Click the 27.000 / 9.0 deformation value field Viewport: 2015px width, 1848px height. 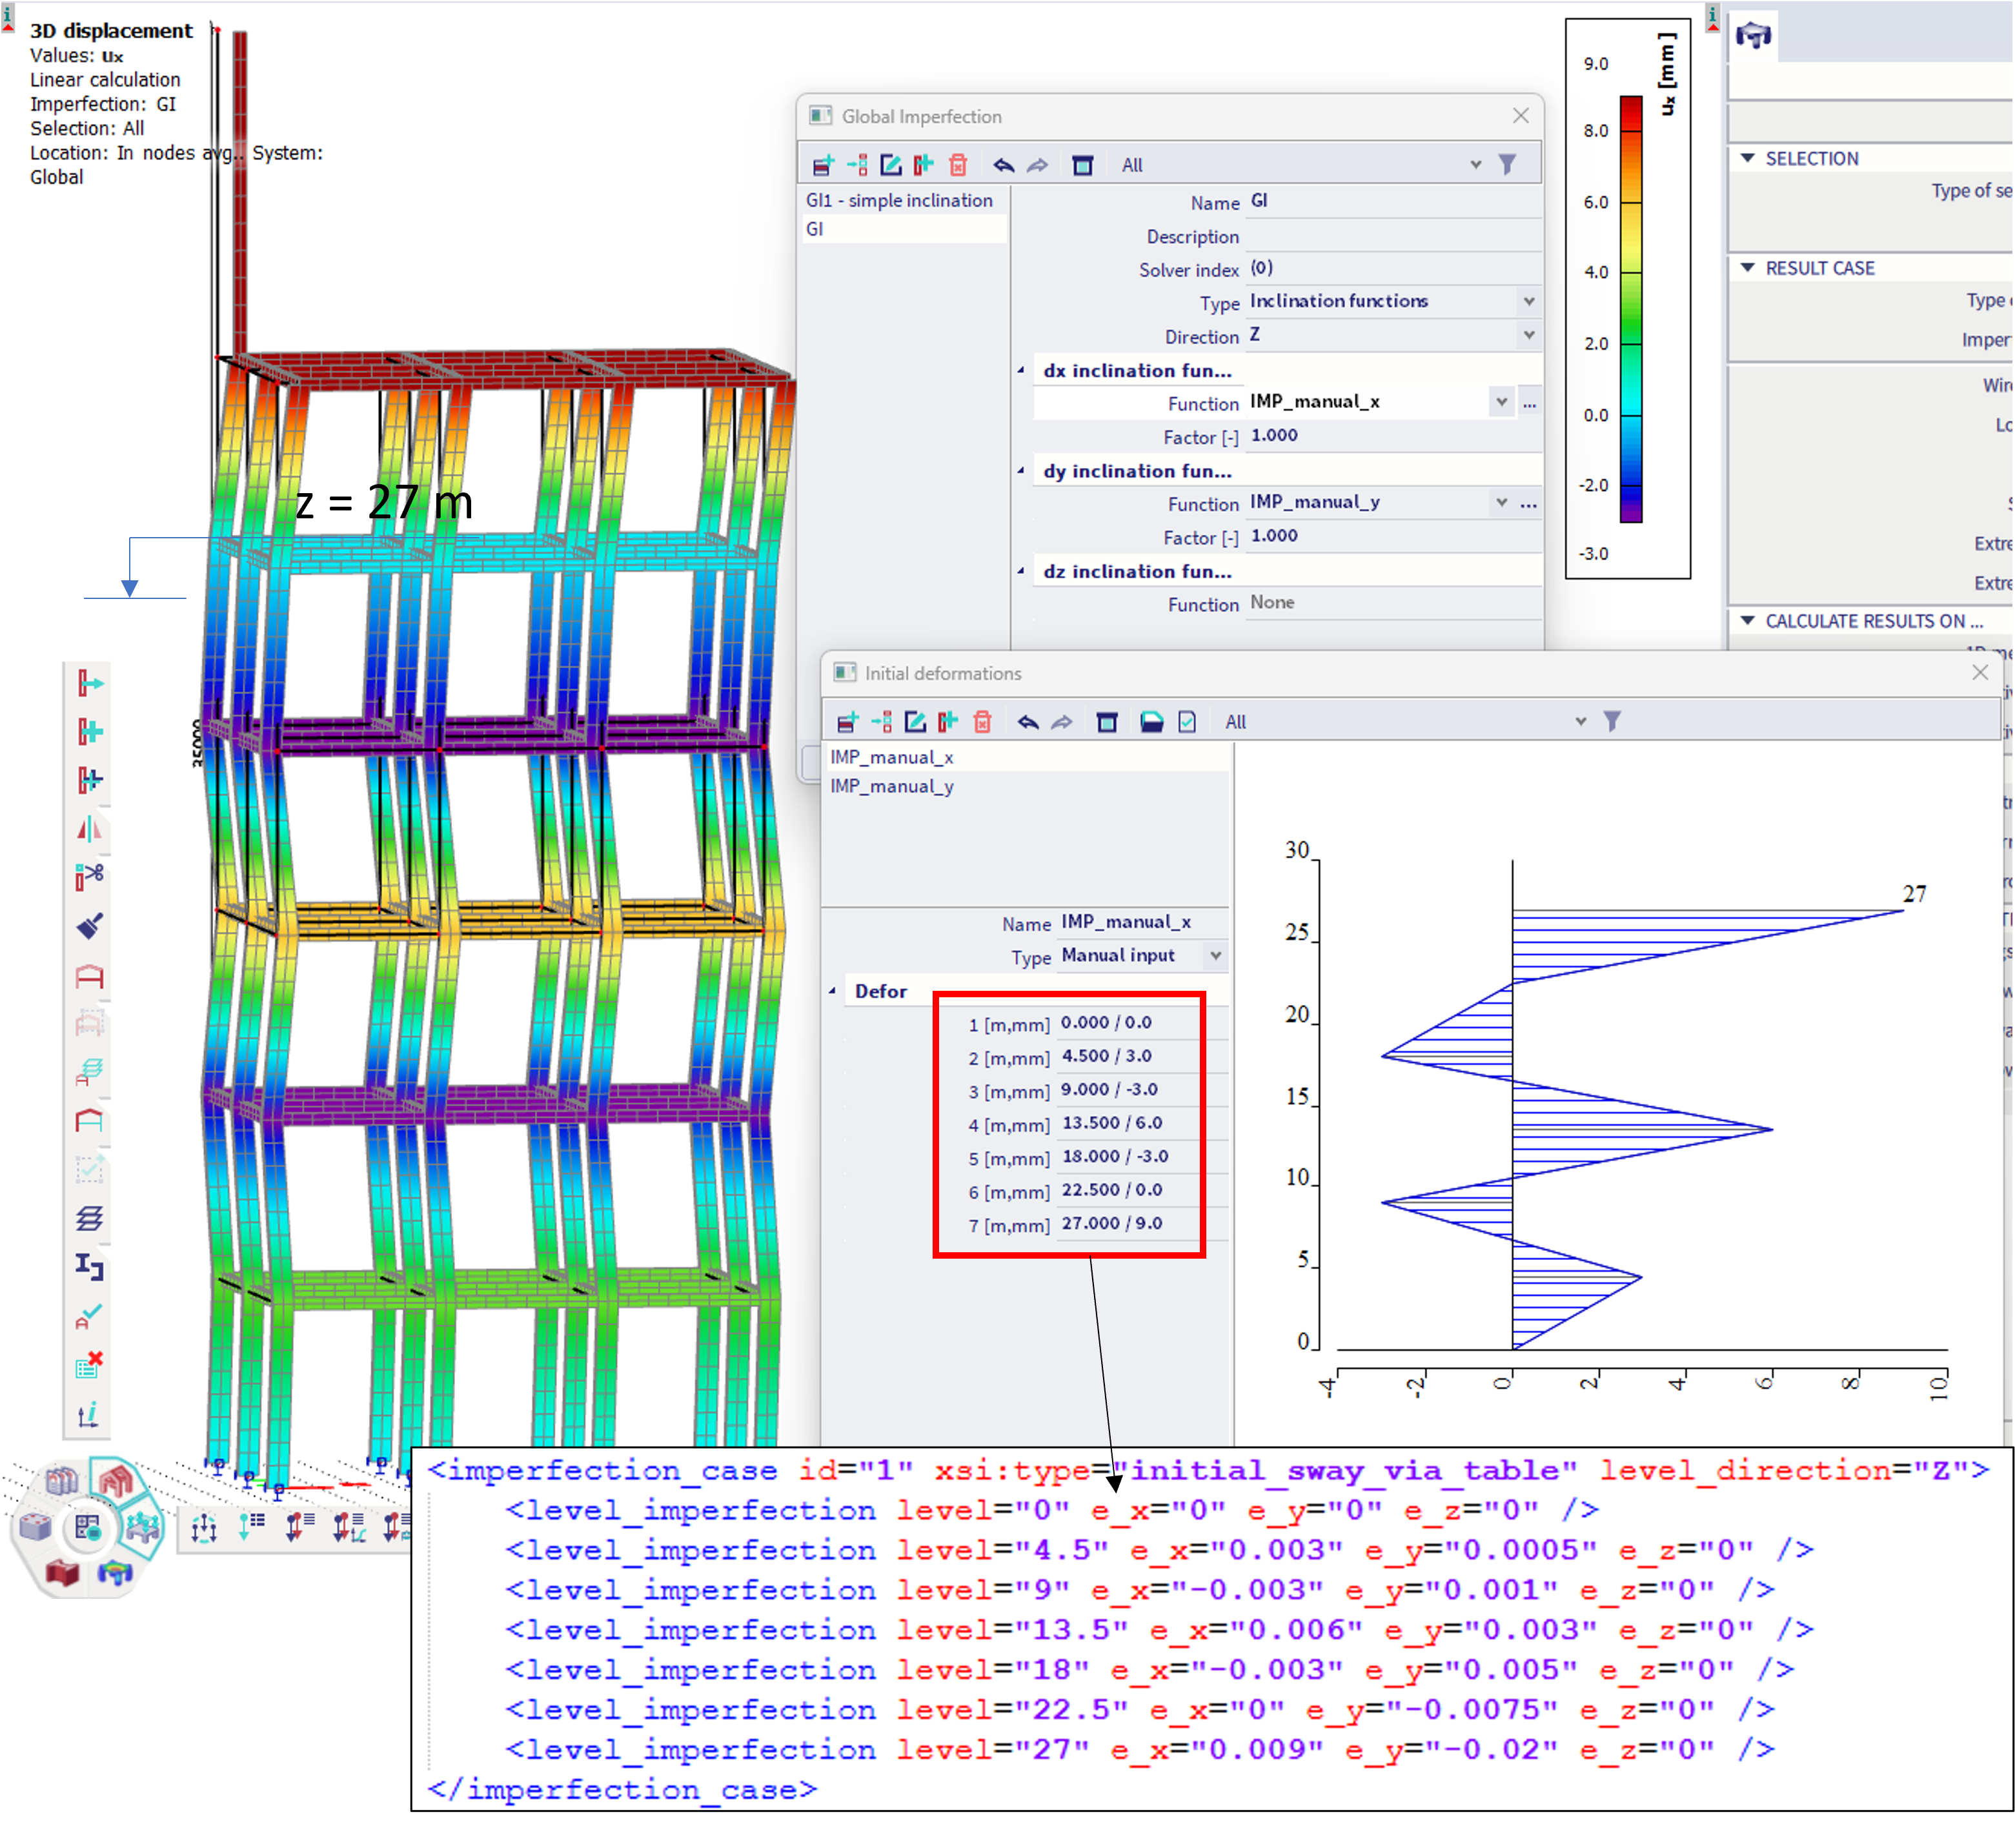[x=1111, y=1223]
